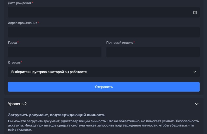Select the Город text field

pos(55,52)
